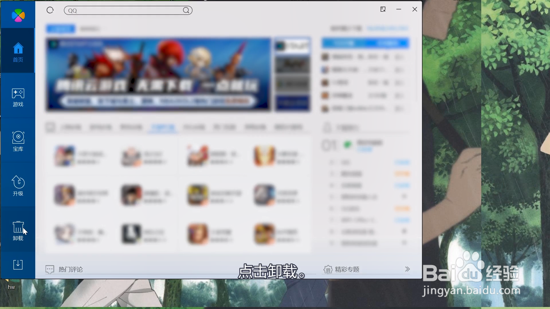Open the download manager at sidebar bottom
The image size is (550, 309).
click(x=18, y=265)
